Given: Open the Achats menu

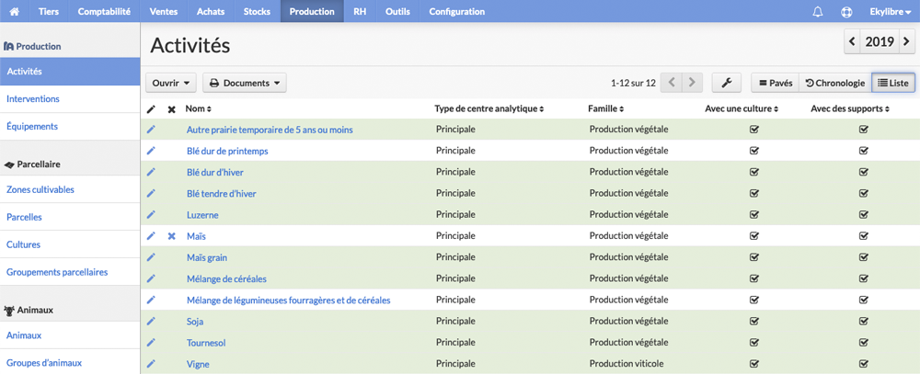Looking at the screenshot, I should coord(211,11).
